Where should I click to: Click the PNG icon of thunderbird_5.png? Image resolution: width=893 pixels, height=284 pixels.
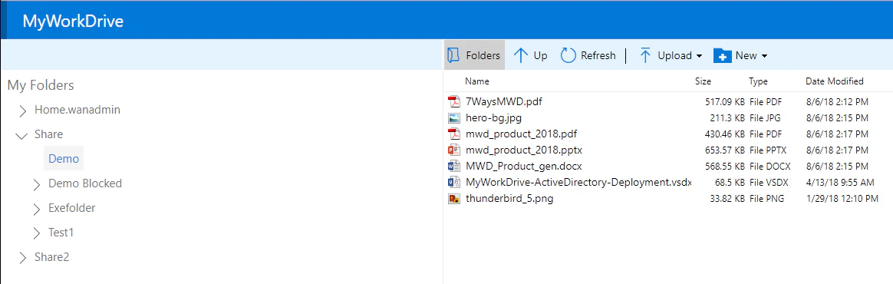[x=454, y=199]
